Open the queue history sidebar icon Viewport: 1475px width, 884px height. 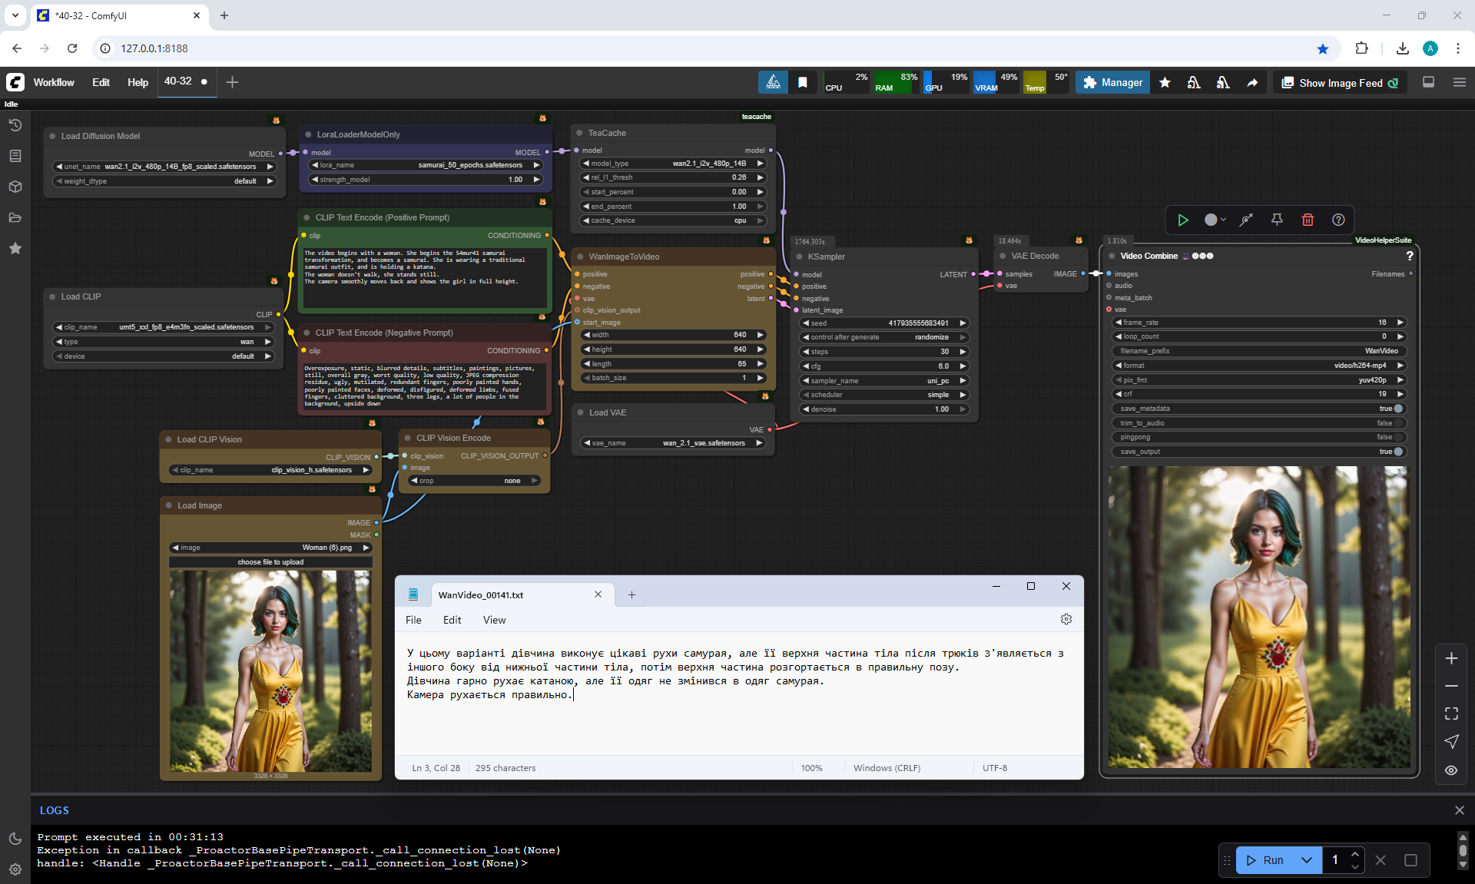pos(15,125)
